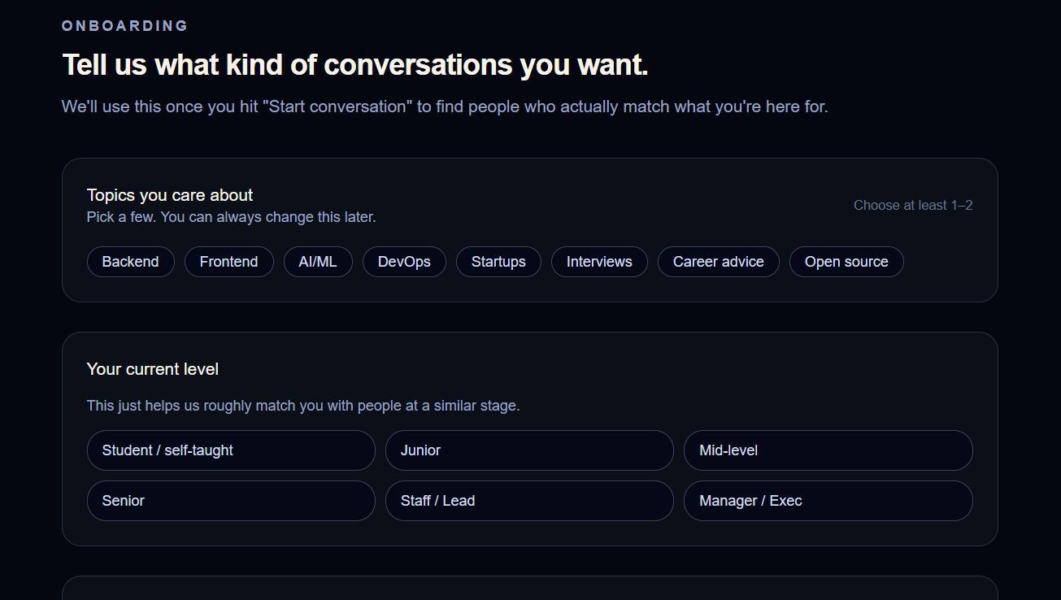Toggle the Open source topic
The height and width of the screenshot is (600, 1061).
click(x=846, y=262)
